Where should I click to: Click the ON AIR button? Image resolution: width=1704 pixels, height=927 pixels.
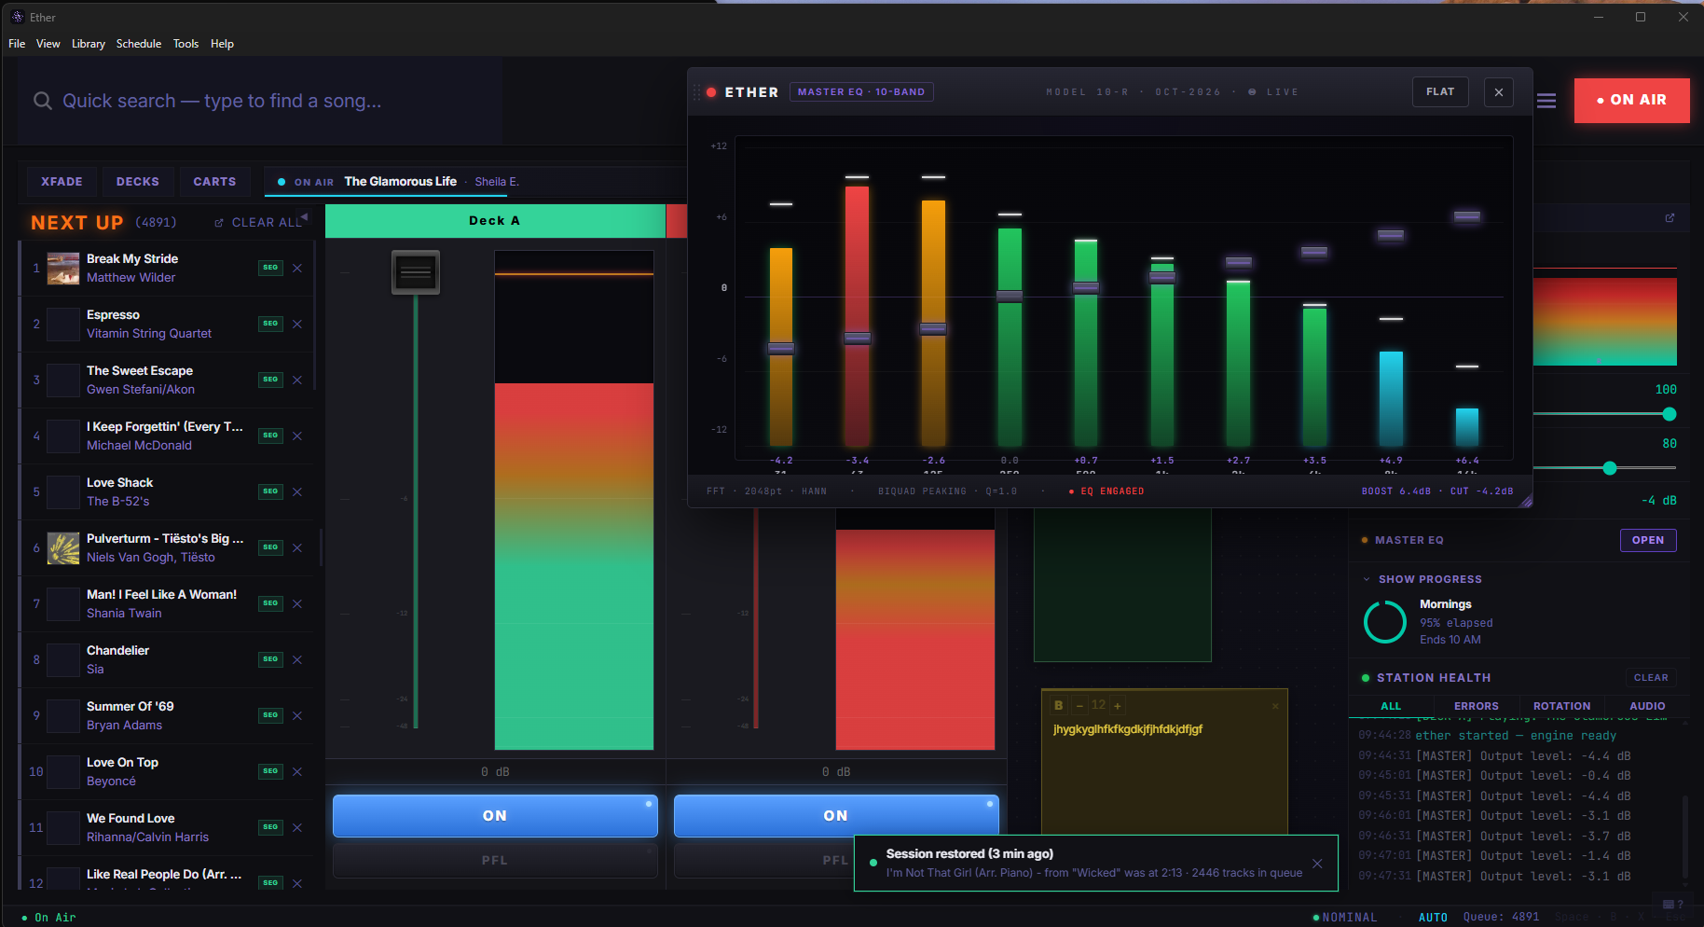(1631, 100)
